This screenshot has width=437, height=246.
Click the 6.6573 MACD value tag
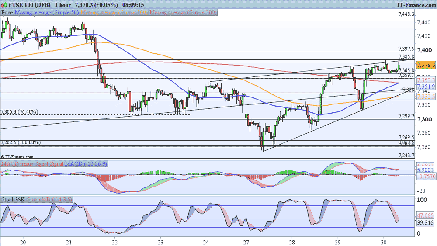click(426, 165)
